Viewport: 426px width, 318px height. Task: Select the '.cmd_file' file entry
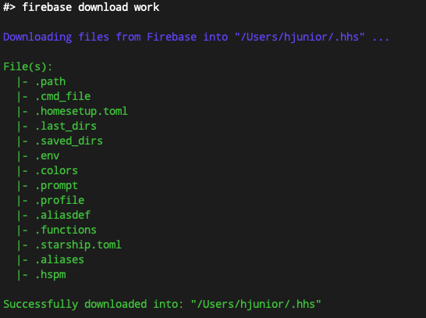tap(62, 97)
